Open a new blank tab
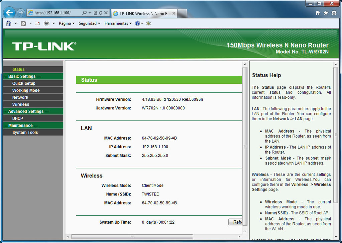The image size is (342, 243). (182, 13)
